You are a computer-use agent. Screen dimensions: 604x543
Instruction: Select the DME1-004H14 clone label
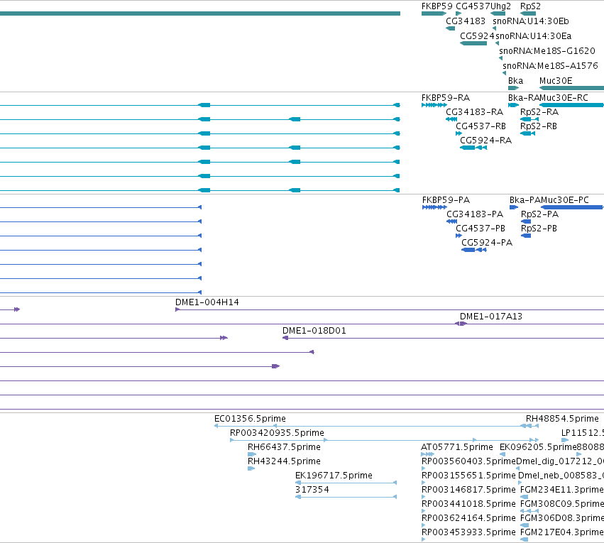[x=207, y=302]
